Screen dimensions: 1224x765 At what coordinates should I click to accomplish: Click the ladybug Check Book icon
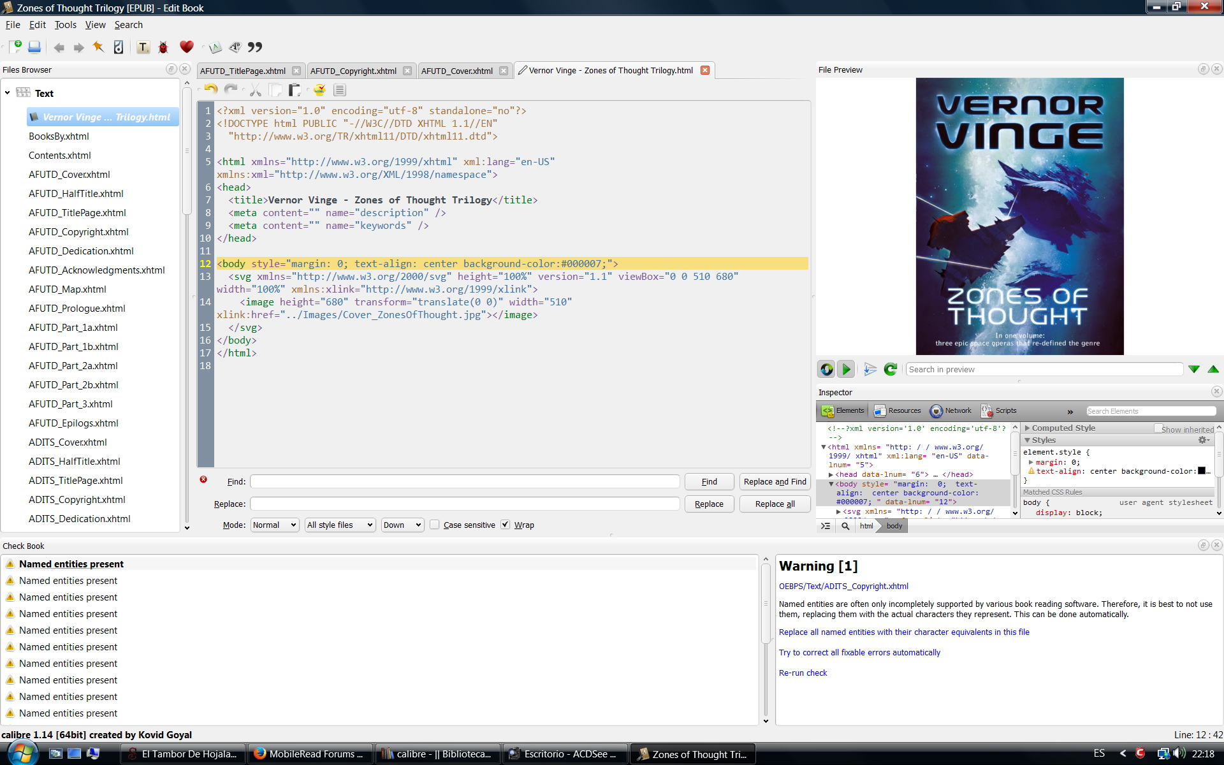click(x=163, y=47)
